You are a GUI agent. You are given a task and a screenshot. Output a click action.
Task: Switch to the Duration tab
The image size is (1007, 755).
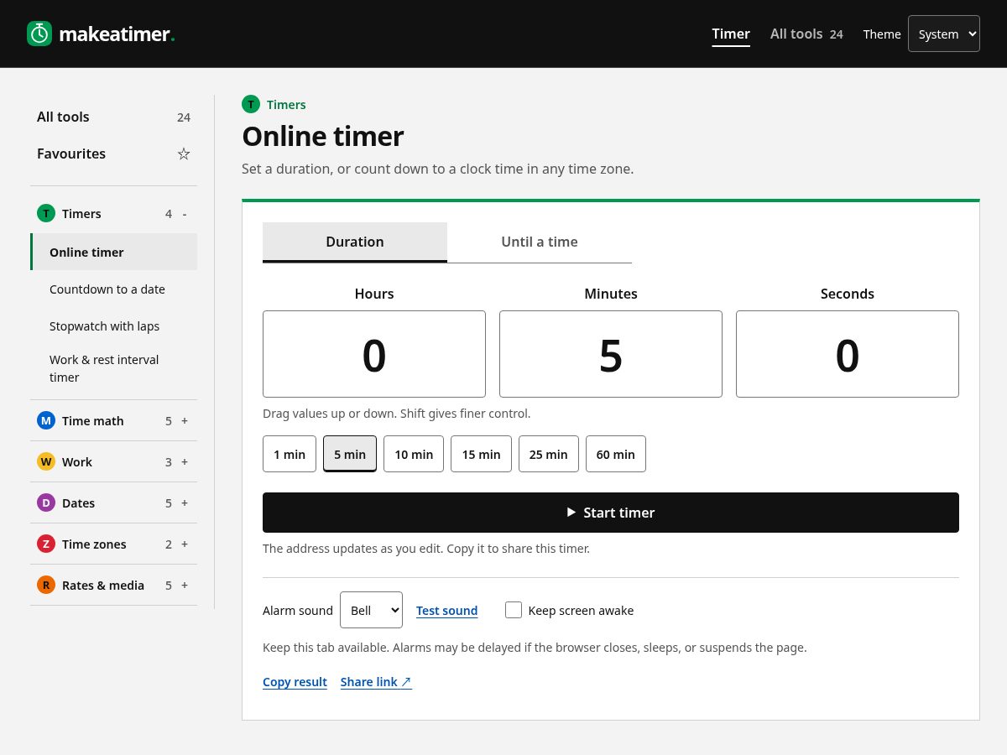(355, 242)
